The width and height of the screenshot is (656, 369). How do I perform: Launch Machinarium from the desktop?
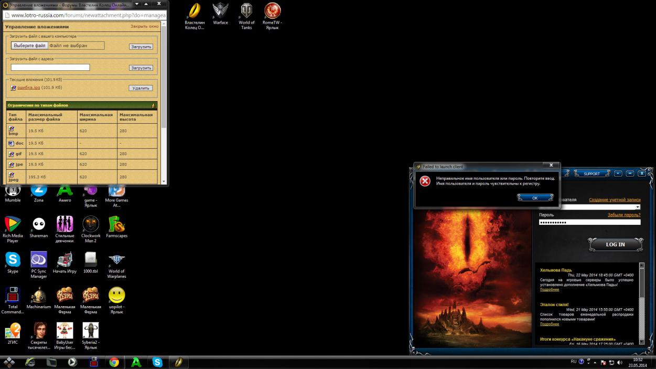pyautogui.click(x=39, y=298)
